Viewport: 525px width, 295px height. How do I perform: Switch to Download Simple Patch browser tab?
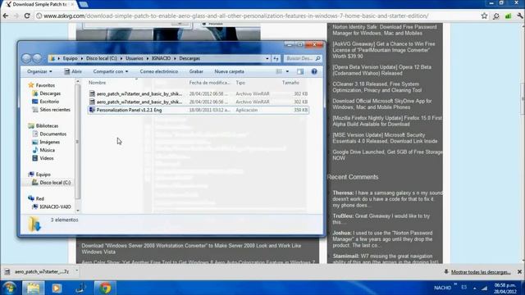[39, 4]
